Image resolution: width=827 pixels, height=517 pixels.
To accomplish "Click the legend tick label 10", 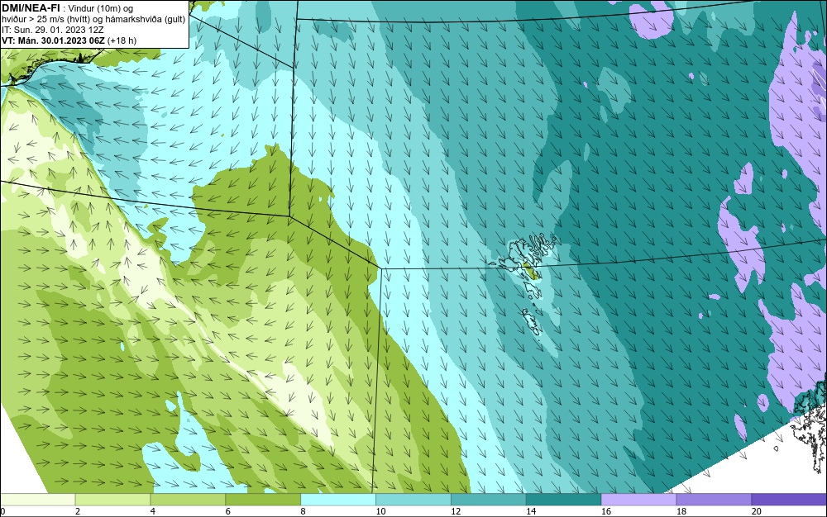I will 380,511.
